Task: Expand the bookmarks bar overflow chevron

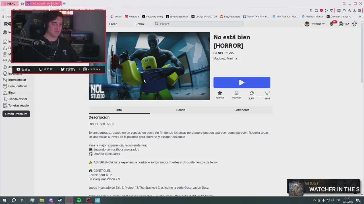Action: tap(360, 16)
